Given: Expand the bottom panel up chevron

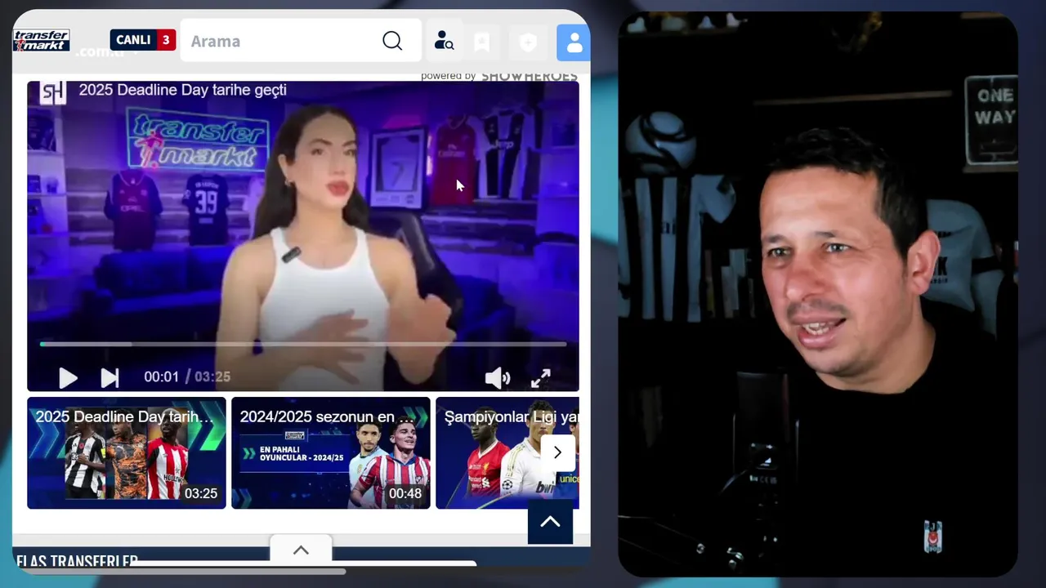Looking at the screenshot, I should point(301,550).
